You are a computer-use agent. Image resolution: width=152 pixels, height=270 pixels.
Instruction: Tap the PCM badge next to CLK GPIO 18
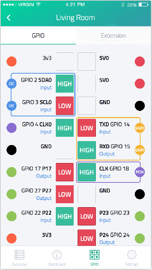pyautogui.click(x=139, y=172)
